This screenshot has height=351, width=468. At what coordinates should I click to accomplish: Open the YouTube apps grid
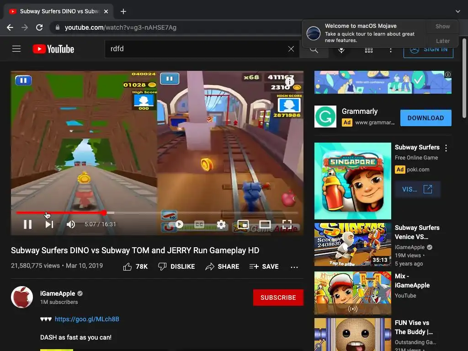tap(369, 50)
